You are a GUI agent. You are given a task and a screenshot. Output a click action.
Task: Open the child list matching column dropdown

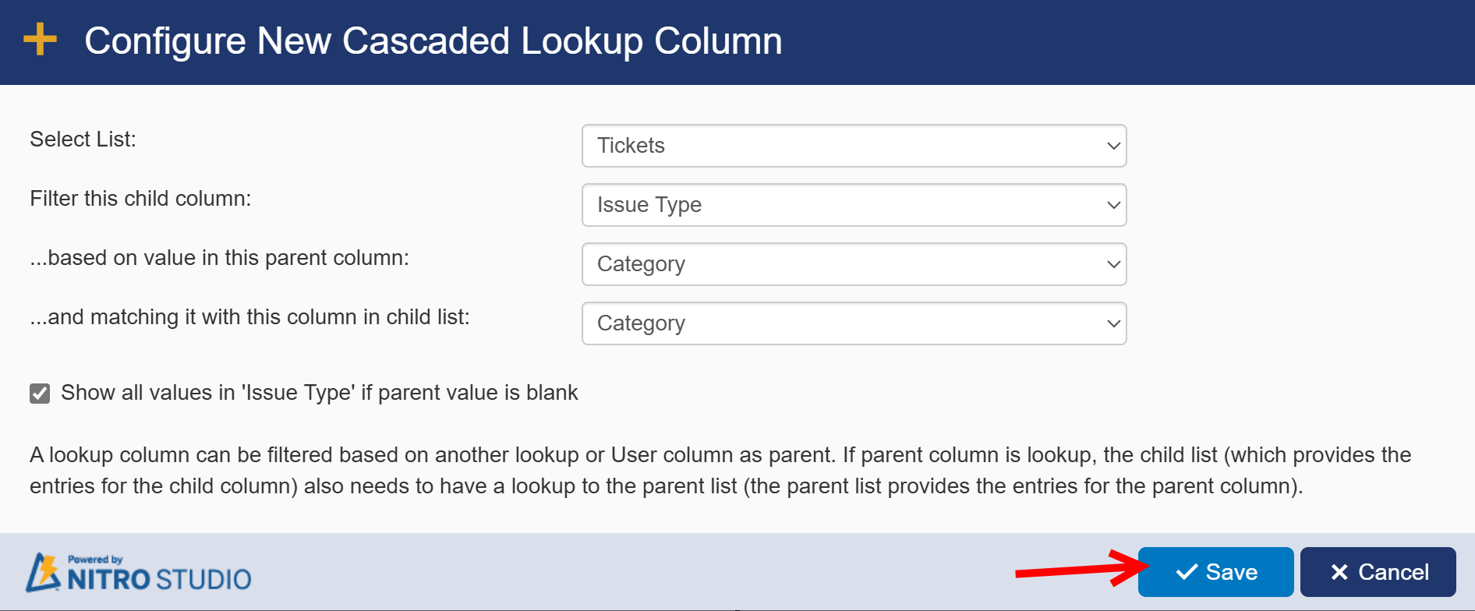point(854,323)
